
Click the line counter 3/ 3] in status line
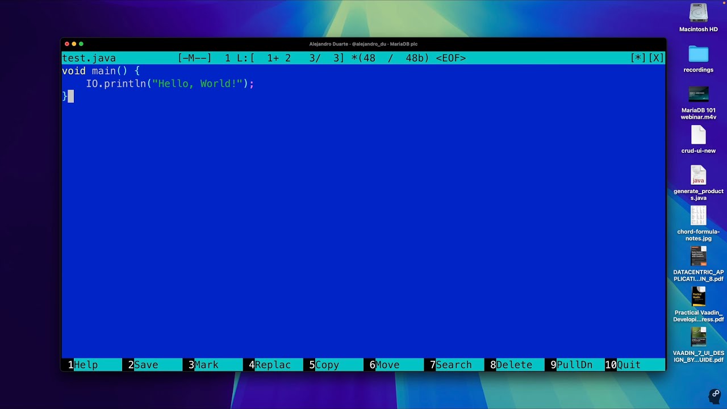tap(327, 58)
